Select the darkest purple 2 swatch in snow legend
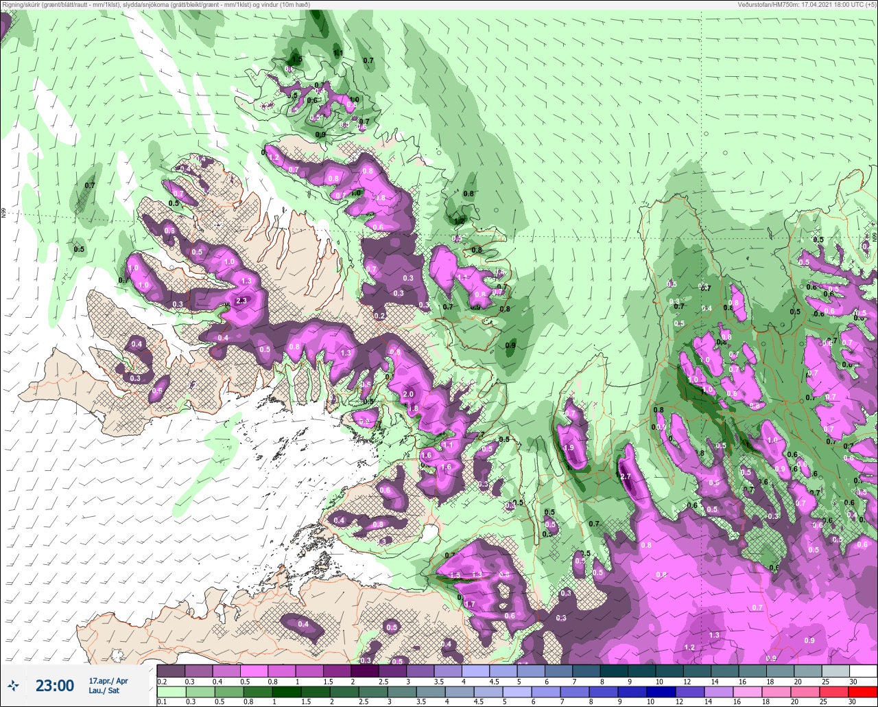This screenshot has height=707, width=878. [364, 671]
